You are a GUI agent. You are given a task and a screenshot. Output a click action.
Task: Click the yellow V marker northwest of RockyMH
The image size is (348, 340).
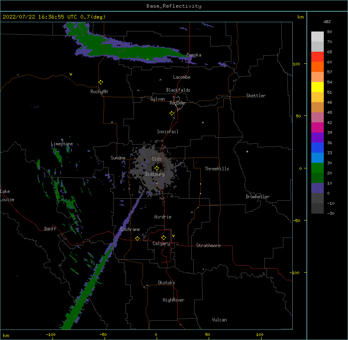point(71,74)
